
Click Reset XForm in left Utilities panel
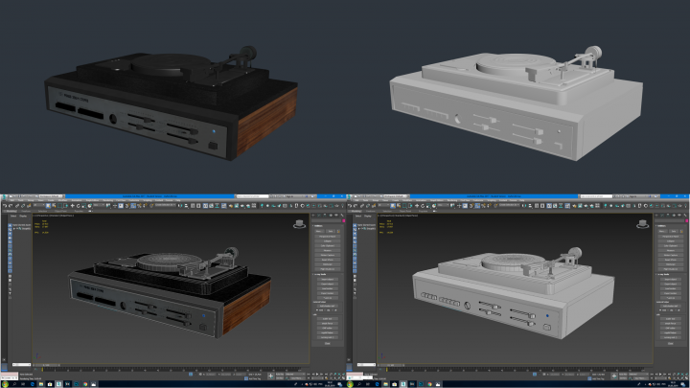point(327,260)
